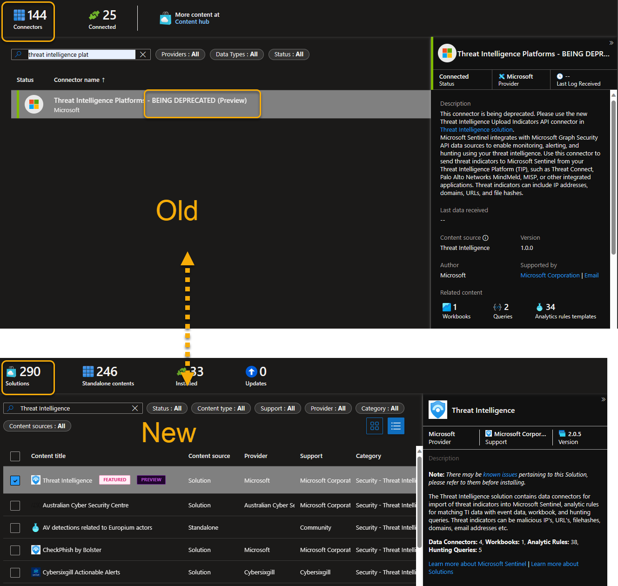
Task: Clear the threat intelligence plat search
Action: [x=143, y=54]
